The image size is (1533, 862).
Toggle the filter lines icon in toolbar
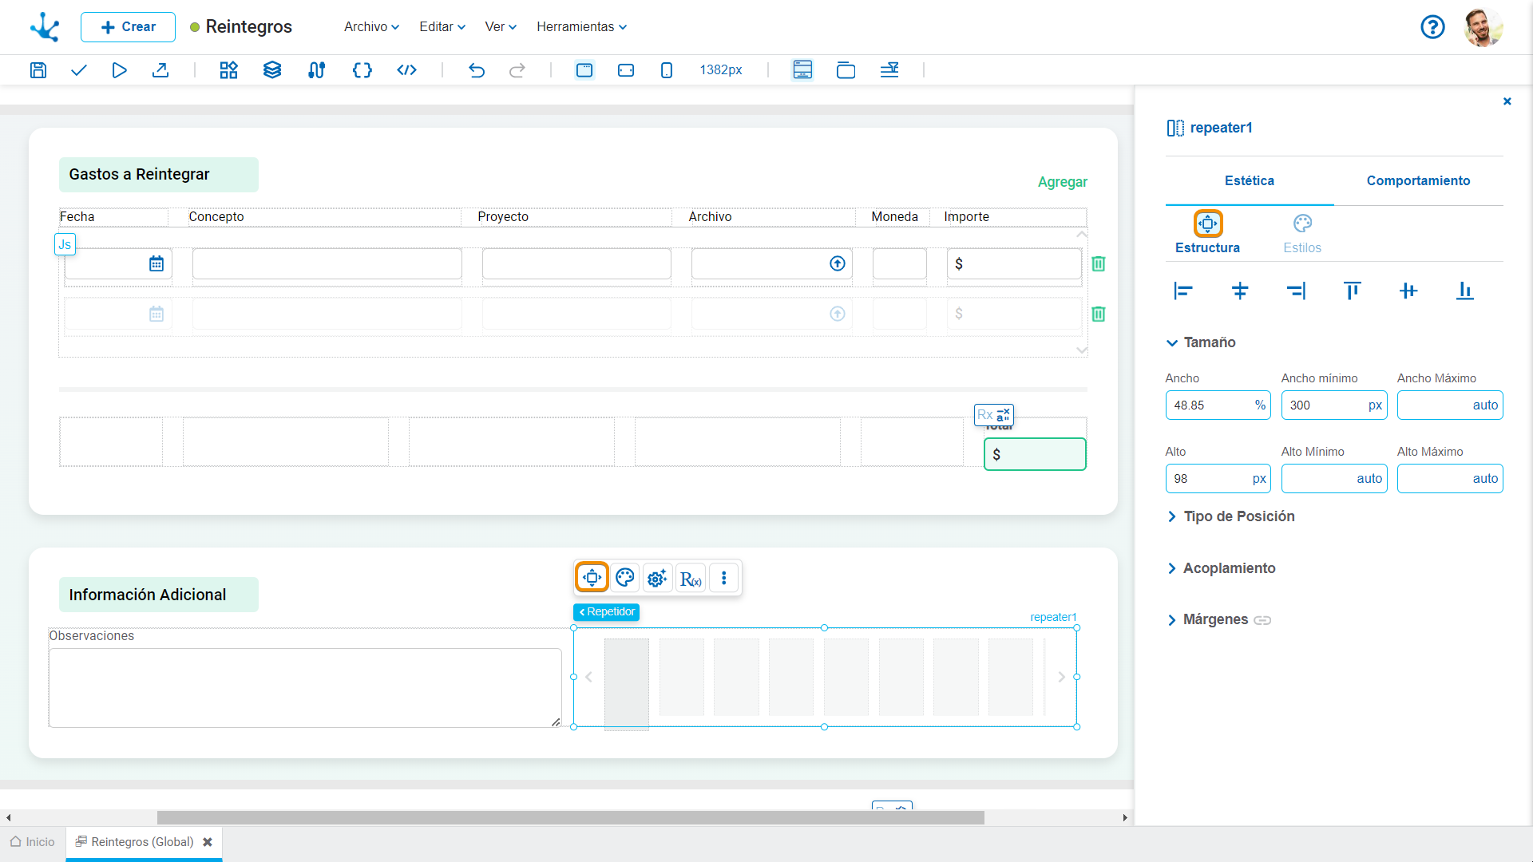[889, 70]
